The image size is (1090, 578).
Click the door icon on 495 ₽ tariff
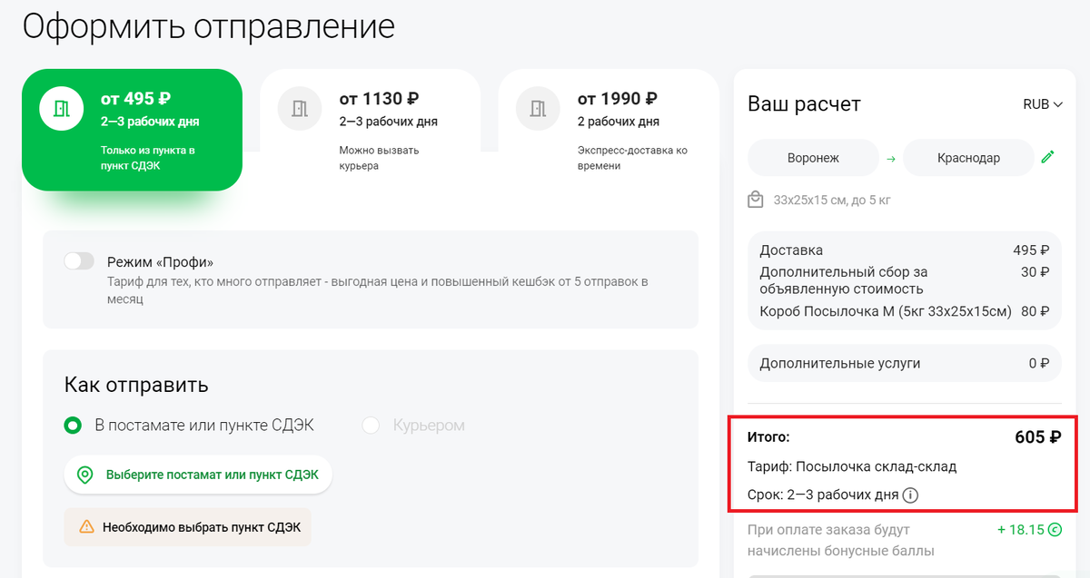tap(61, 110)
